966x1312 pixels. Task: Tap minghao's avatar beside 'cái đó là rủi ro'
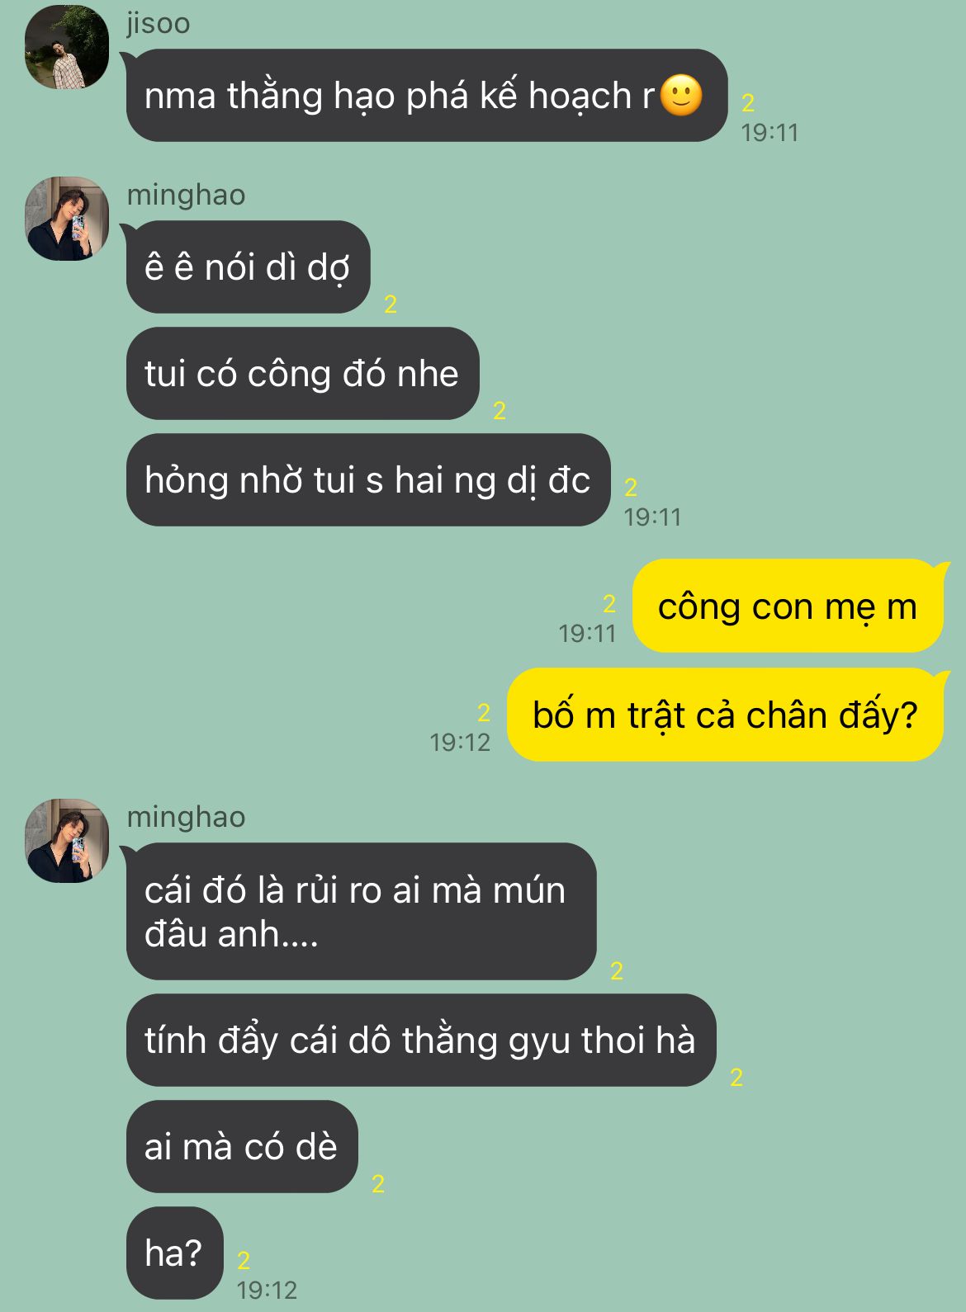point(67,840)
